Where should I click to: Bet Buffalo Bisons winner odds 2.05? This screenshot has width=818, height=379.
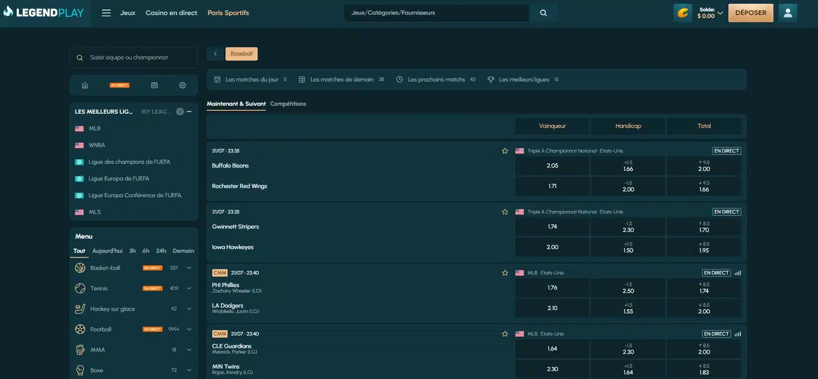(x=552, y=166)
